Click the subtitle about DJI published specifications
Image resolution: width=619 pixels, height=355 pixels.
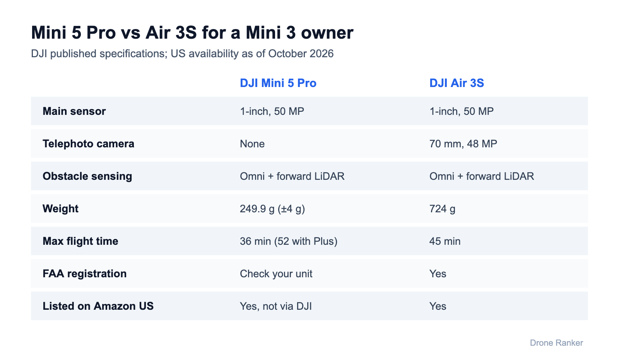182,53
